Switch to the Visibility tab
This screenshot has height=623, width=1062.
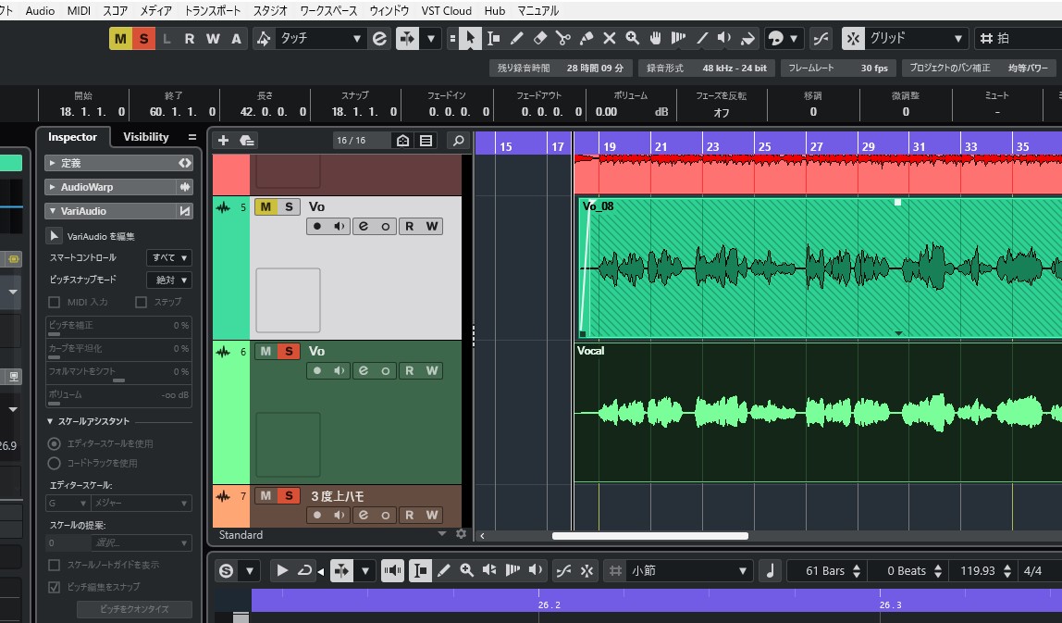click(x=145, y=137)
